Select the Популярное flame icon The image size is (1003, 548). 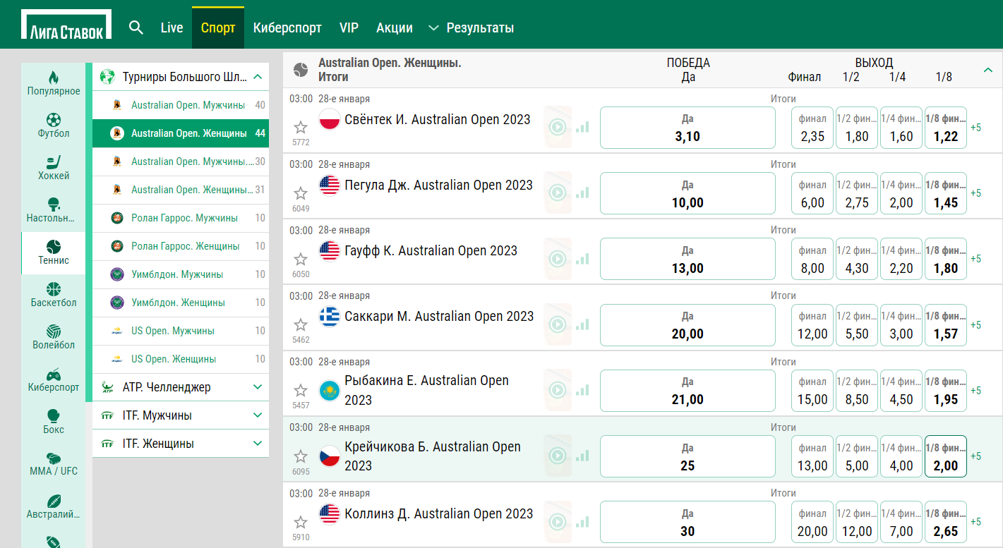54,77
